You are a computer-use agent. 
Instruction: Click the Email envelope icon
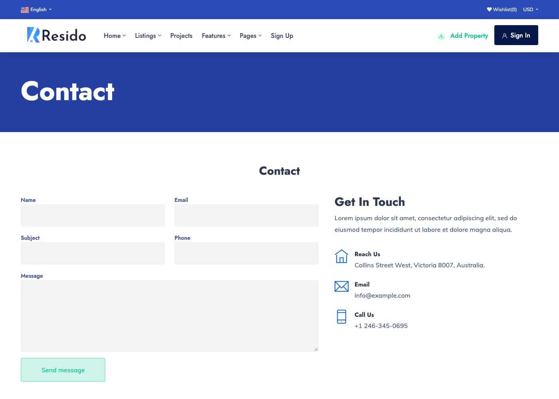[341, 286]
